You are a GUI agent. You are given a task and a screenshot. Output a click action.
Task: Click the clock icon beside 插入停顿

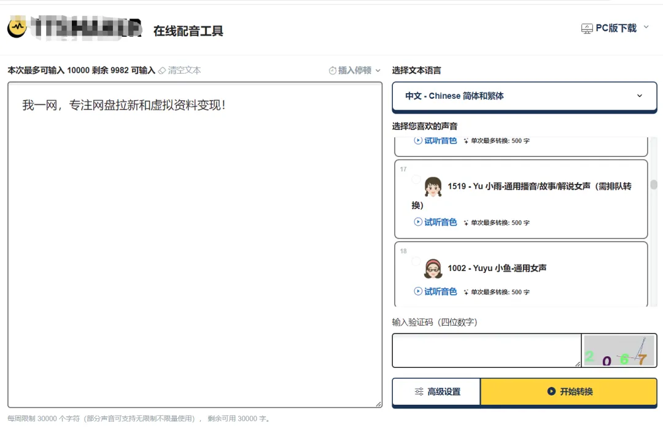tap(332, 70)
